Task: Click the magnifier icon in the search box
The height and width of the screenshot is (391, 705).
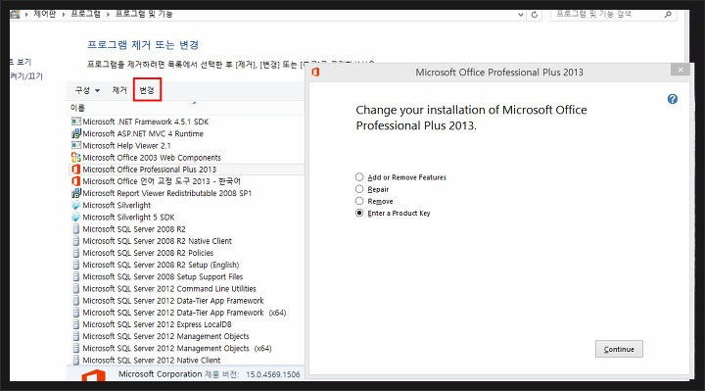Action: [668, 15]
